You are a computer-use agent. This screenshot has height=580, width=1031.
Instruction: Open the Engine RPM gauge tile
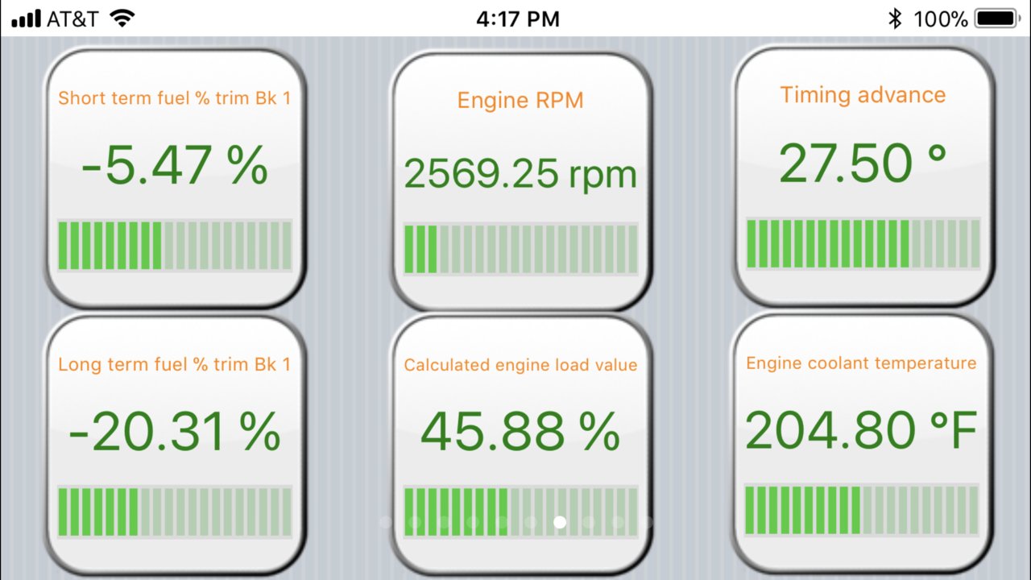point(520,180)
